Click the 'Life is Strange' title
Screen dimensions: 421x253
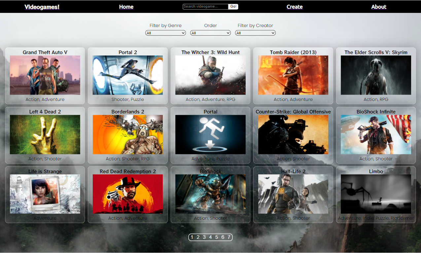[45, 172]
